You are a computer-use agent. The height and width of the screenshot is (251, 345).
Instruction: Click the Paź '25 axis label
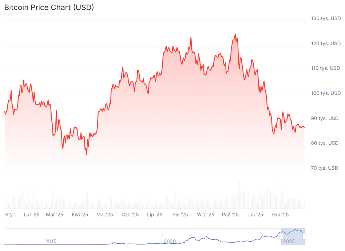pyautogui.click(x=230, y=215)
